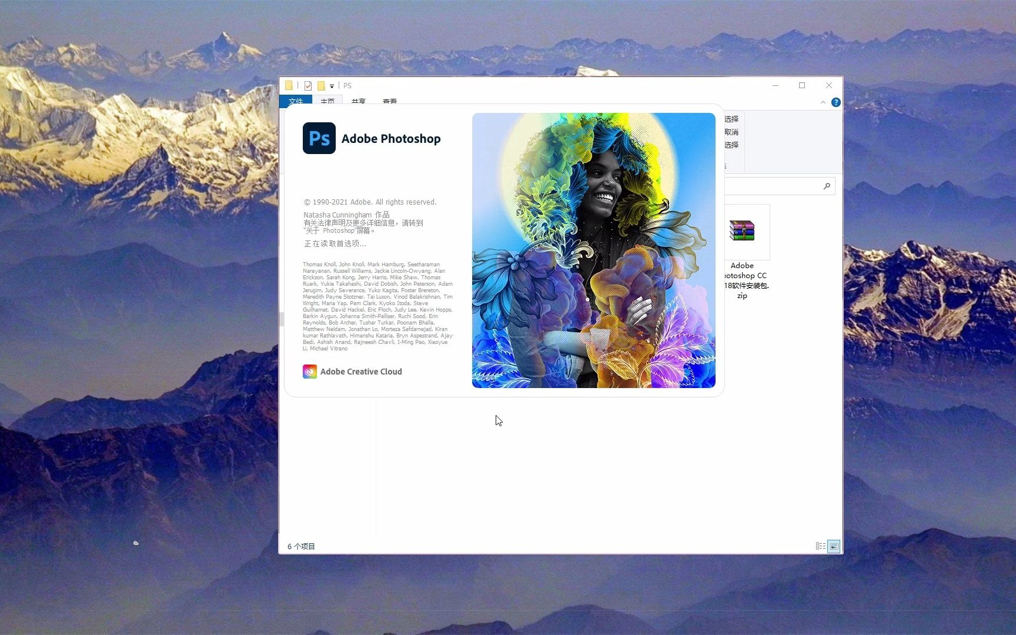Click the New Folder quick access icon
Viewport: 1016px width, 635px height.
tap(322, 85)
